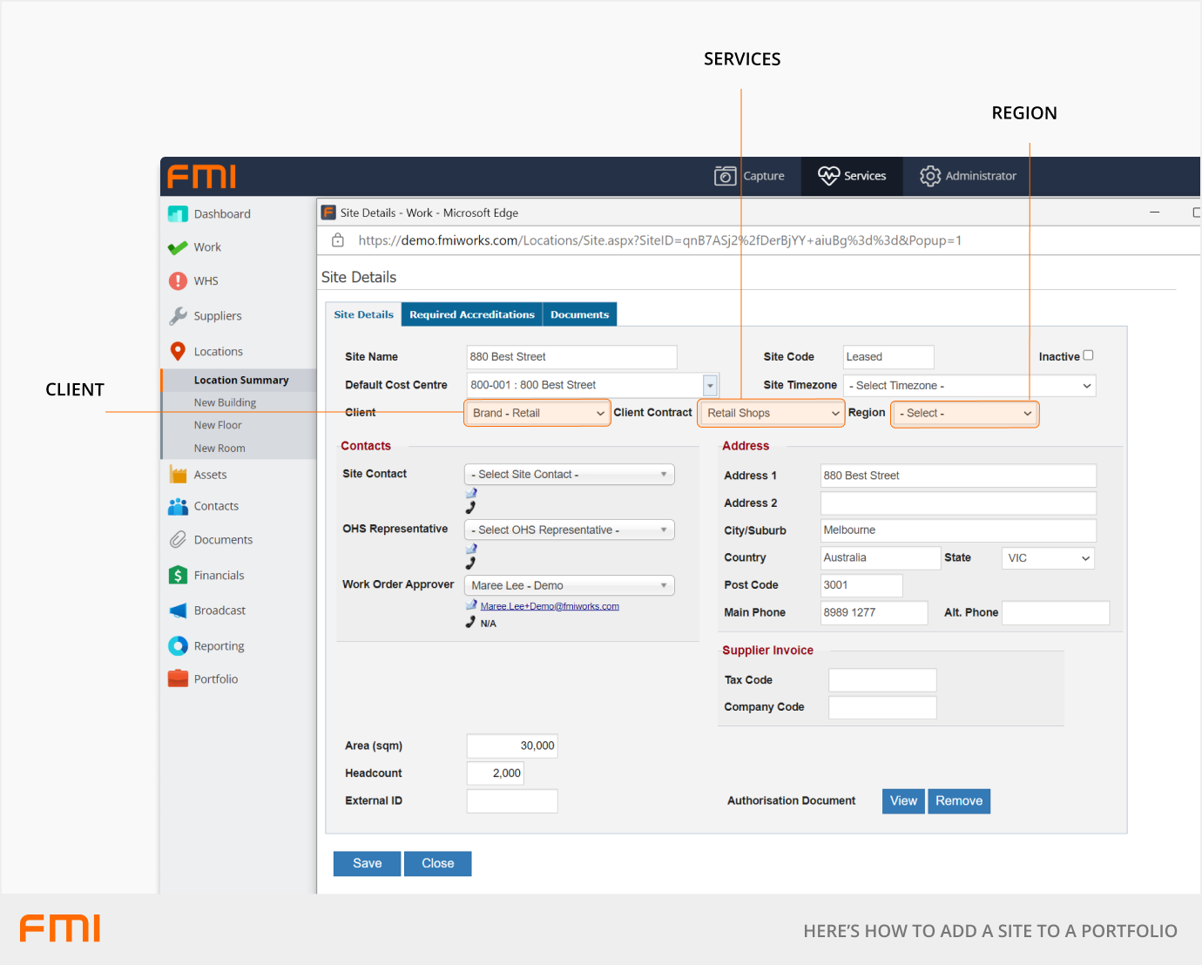Select New Building in sidebar
Viewport: 1202px width, 965px height.
coord(225,402)
